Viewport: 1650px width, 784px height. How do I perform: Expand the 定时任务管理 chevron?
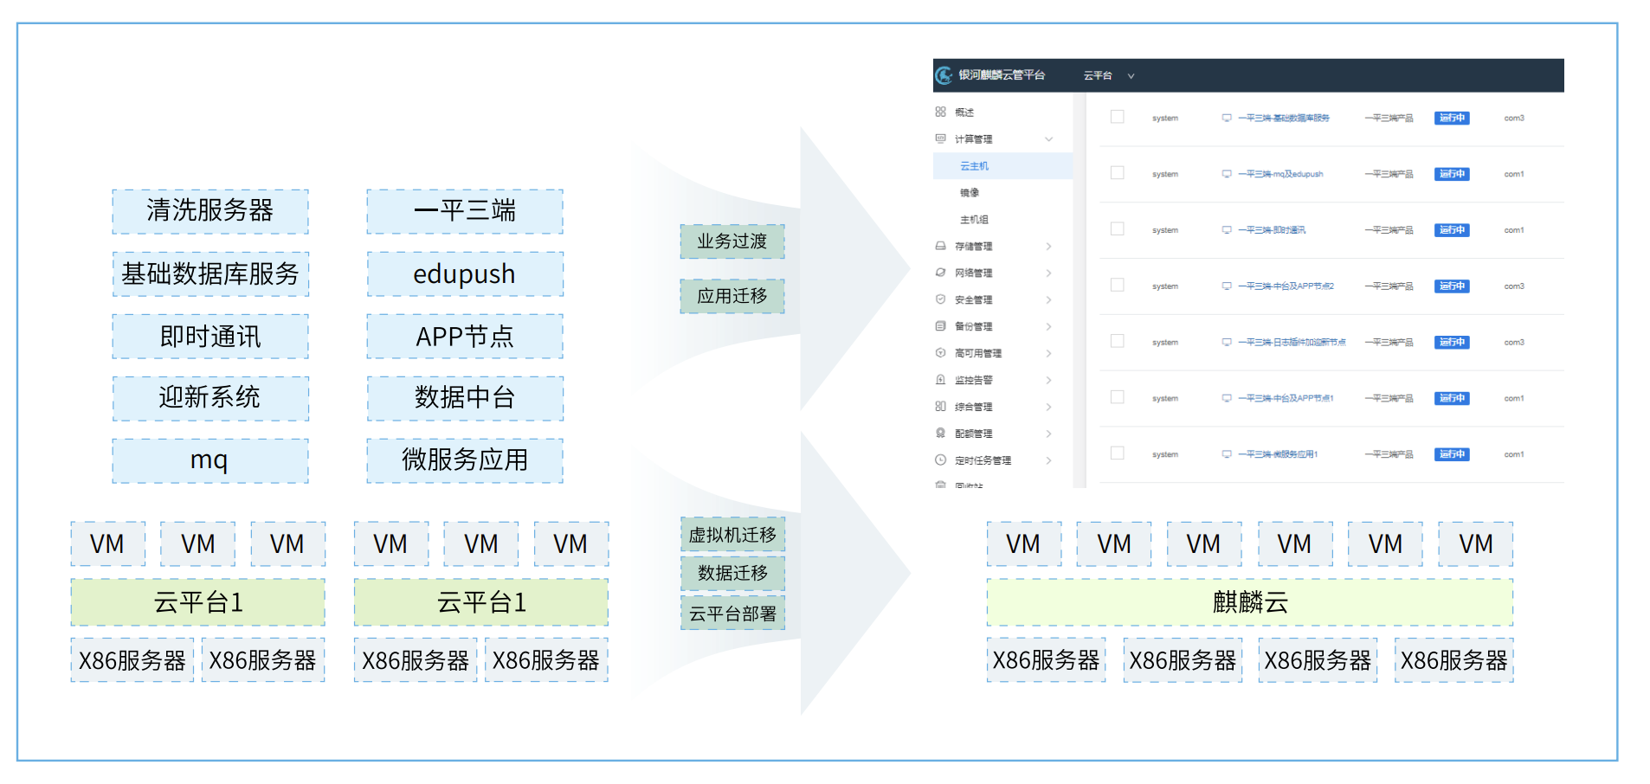tap(1049, 461)
